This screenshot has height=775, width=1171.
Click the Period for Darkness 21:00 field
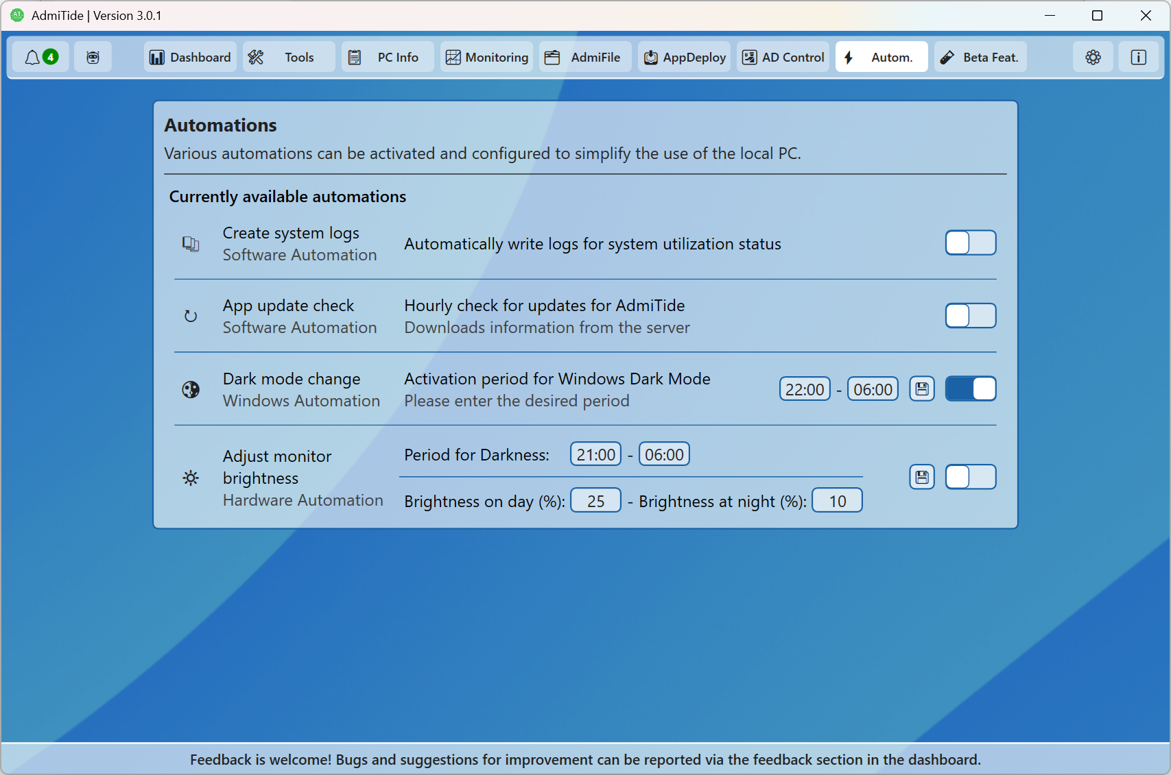[595, 454]
